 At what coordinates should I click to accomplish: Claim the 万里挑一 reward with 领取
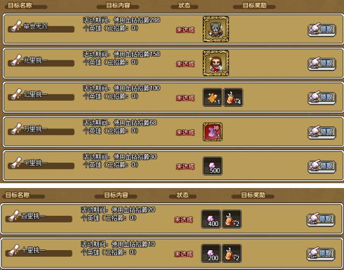322,132
